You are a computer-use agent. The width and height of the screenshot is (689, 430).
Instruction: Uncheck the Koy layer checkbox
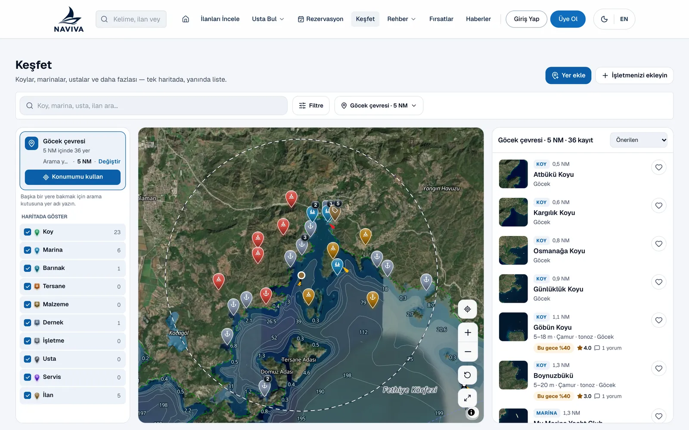click(28, 232)
